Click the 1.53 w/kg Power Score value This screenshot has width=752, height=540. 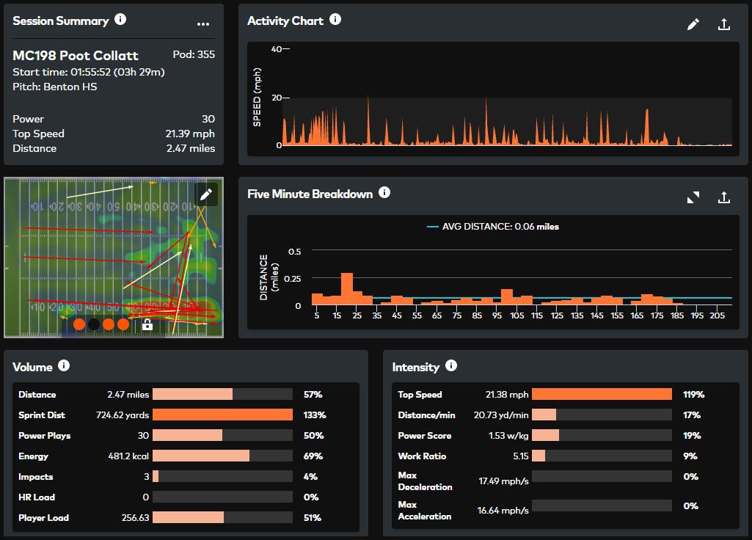point(508,436)
